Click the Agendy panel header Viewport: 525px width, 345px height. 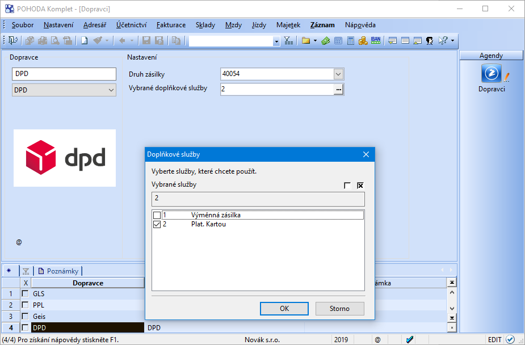tap(491, 56)
